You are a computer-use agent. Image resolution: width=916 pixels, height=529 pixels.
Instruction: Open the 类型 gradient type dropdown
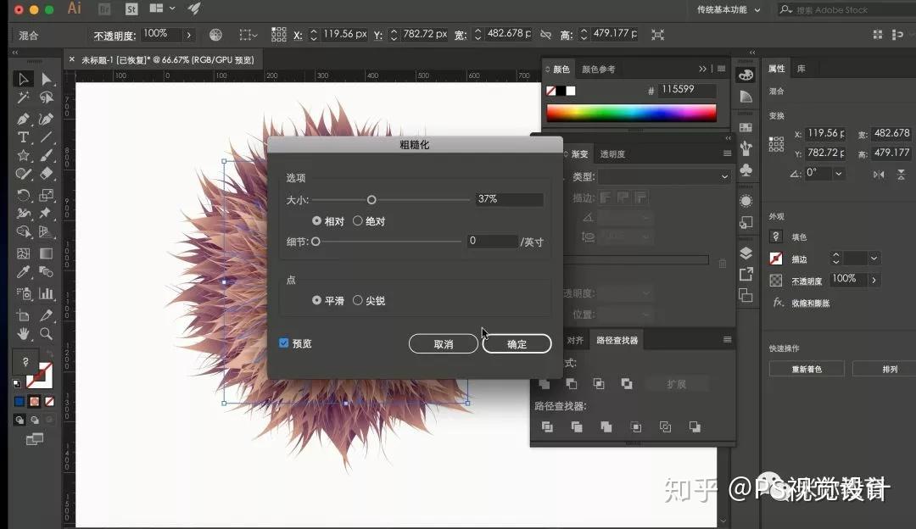click(x=665, y=176)
